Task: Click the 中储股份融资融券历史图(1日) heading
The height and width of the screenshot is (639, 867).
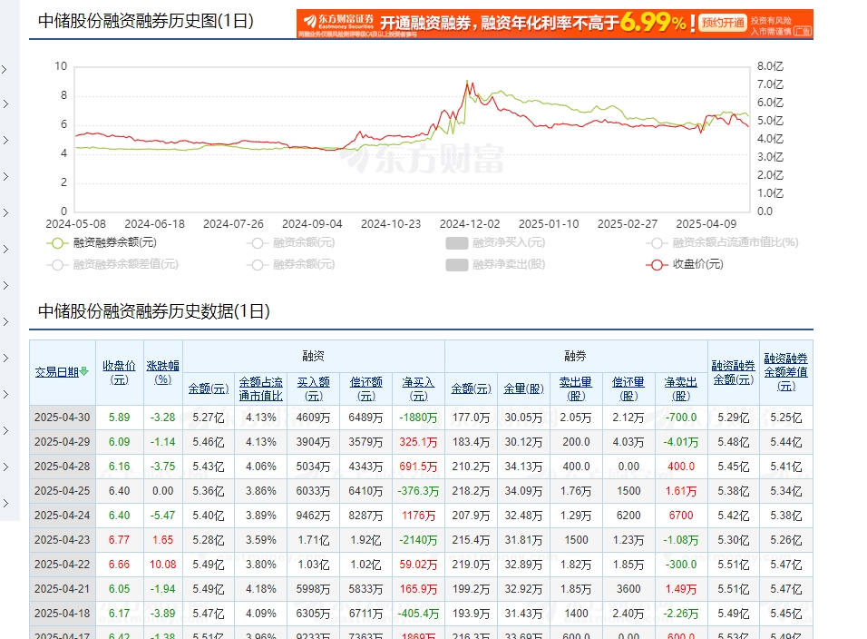Action: click(x=146, y=21)
